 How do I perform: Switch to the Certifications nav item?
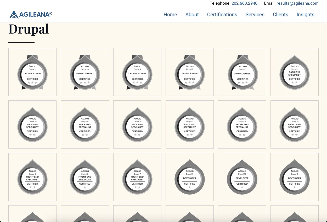(x=222, y=15)
